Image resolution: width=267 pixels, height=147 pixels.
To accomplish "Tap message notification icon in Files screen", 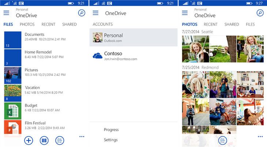I will pyautogui.click(x=21, y=3).
